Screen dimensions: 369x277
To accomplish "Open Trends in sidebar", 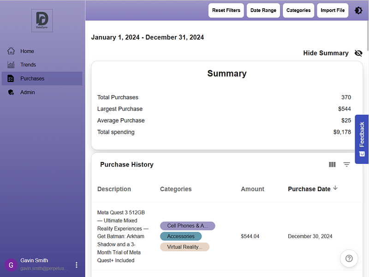I will (42, 65).
